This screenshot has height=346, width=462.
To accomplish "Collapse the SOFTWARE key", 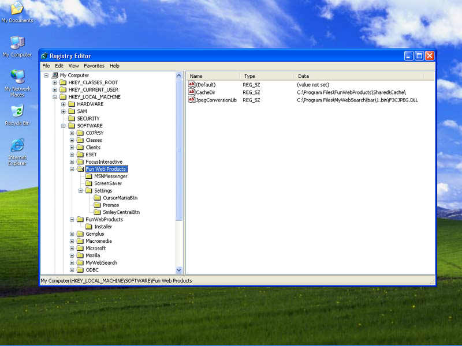I will click(64, 126).
